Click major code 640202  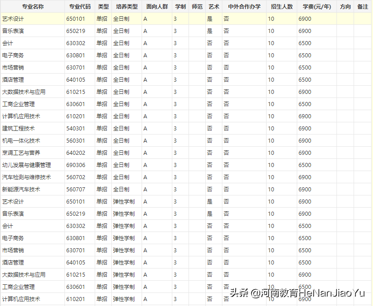pyautogui.click(x=76, y=153)
